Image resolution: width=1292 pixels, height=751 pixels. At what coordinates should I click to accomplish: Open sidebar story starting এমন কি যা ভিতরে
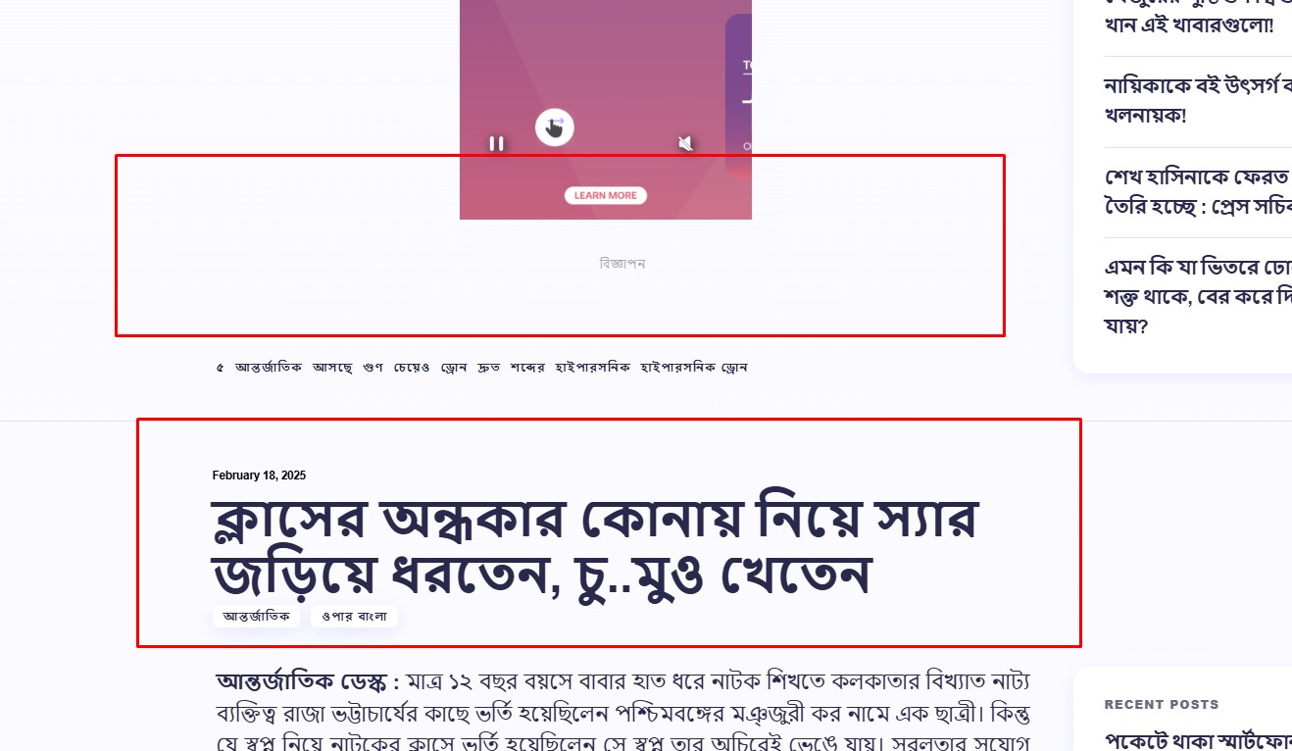click(1198, 296)
